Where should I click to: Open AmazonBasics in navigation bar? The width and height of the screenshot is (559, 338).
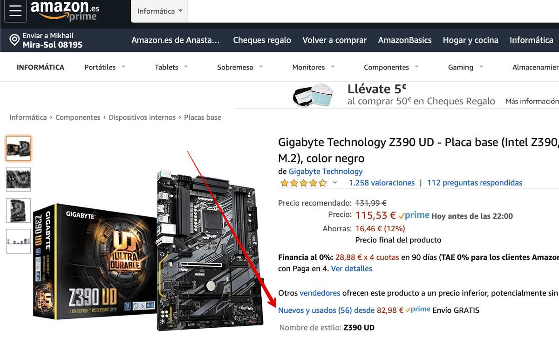pyautogui.click(x=405, y=40)
